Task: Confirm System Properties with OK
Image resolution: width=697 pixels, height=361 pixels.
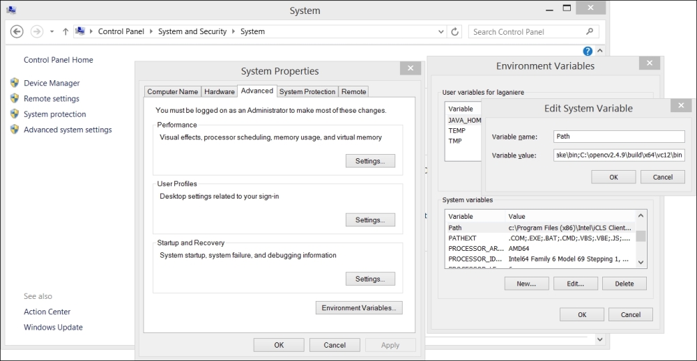Action: 279,345
